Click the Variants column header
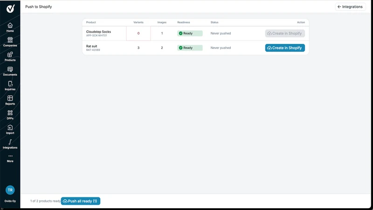The width and height of the screenshot is (373, 210). click(138, 22)
